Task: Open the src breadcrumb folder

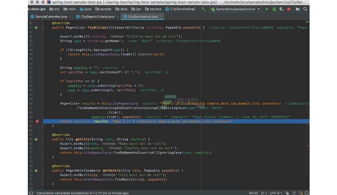Action: pos(54,9)
